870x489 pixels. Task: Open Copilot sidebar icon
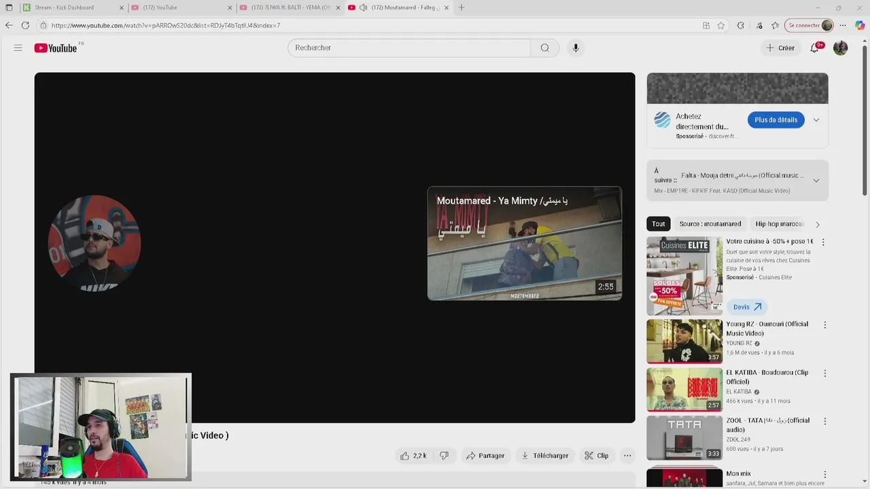tap(860, 25)
